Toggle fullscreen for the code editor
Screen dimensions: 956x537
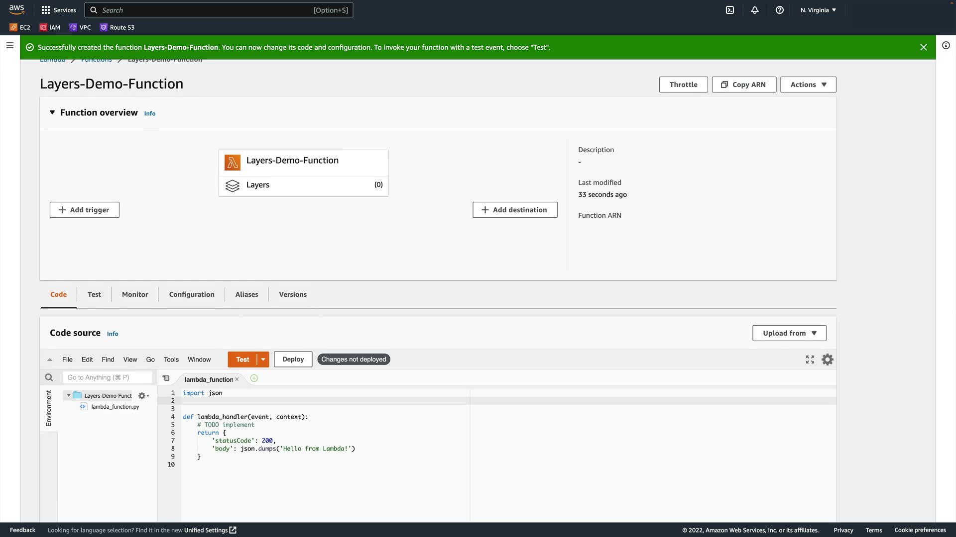click(810, 359)
